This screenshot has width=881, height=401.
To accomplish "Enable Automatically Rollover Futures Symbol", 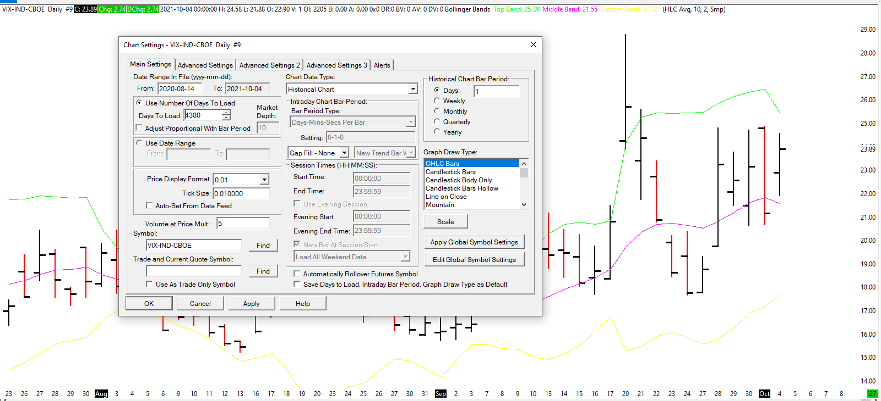I will click(x=297, y=274).
